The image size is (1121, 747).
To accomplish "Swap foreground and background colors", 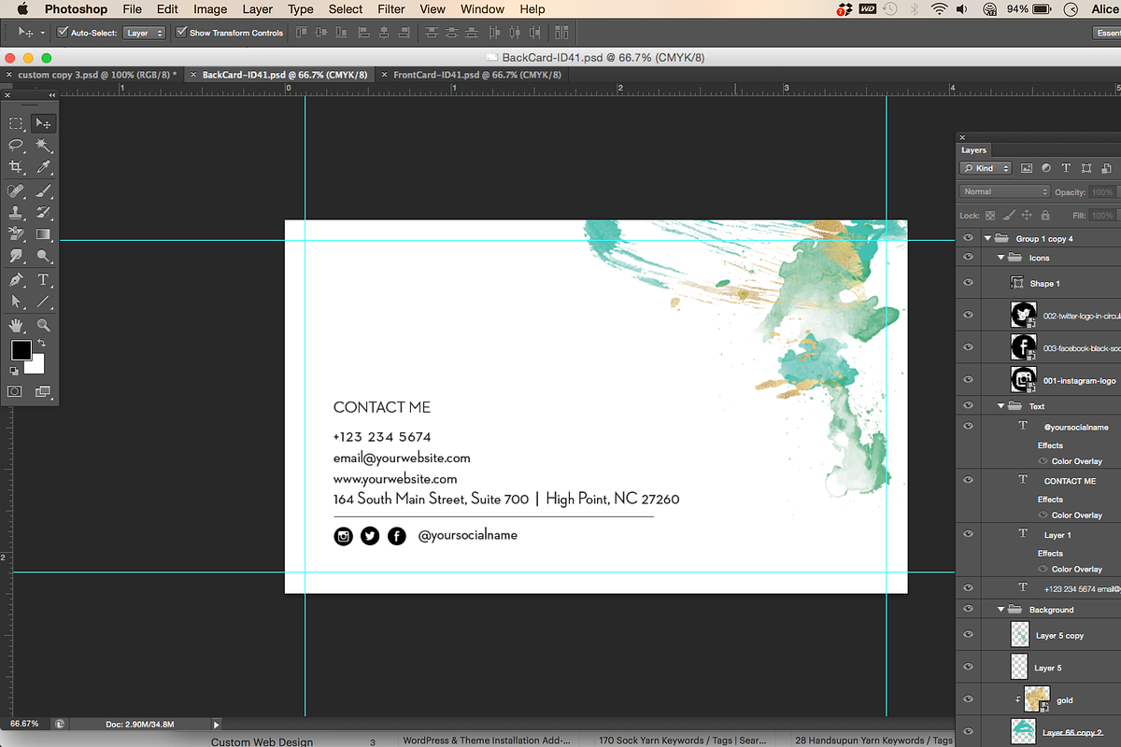I will pyautogui.click(x=41, y=345).
